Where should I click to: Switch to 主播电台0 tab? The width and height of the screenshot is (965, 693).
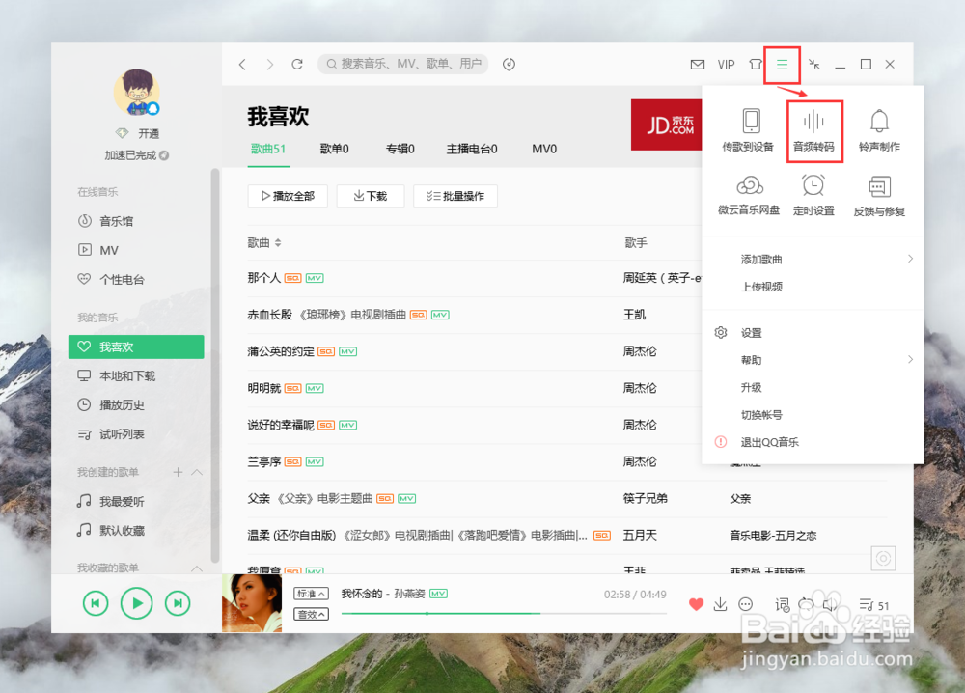(472, 149)
